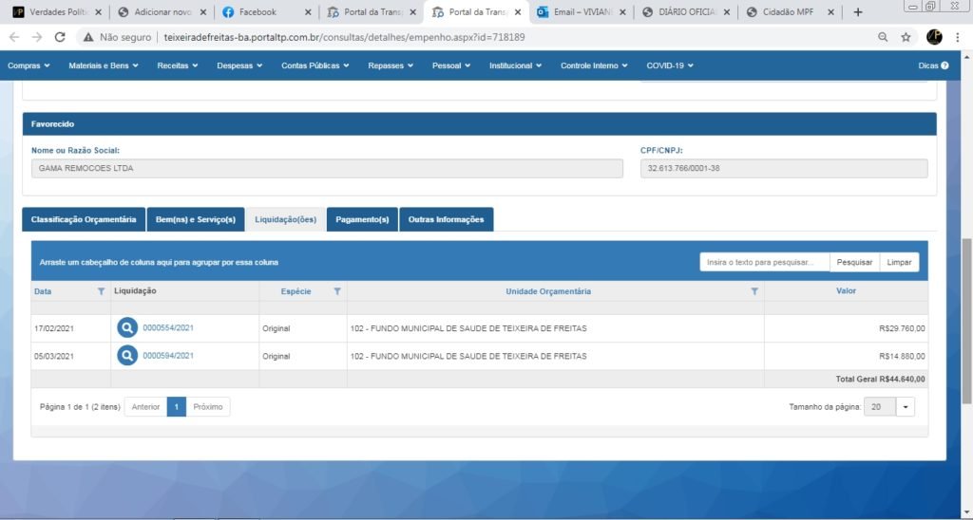The width and height of the screenshot is (973, 520).
Task: Open Dicas help in top right
Action: click(x=933, y=65)
